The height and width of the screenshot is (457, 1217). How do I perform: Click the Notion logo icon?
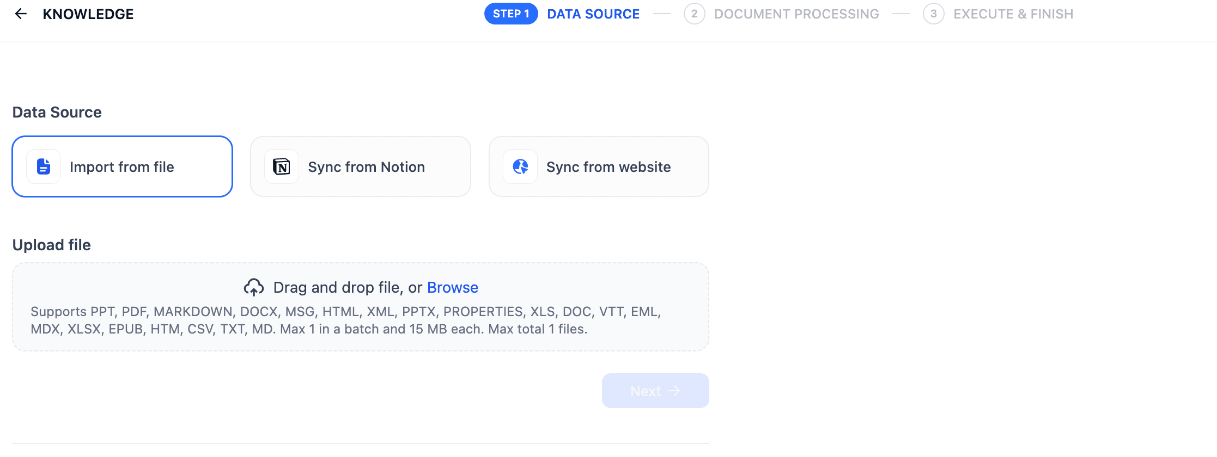click(282, 166)
